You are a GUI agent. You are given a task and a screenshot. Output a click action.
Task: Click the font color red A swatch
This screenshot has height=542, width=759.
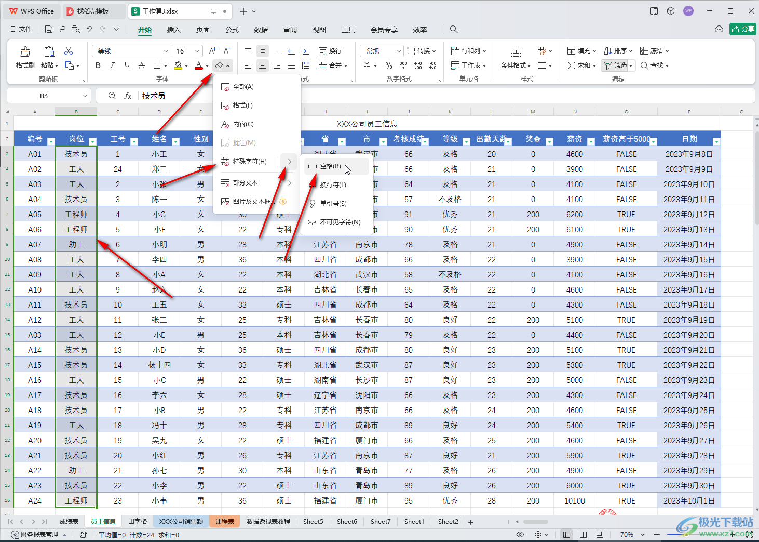click(x=199, y=65)
